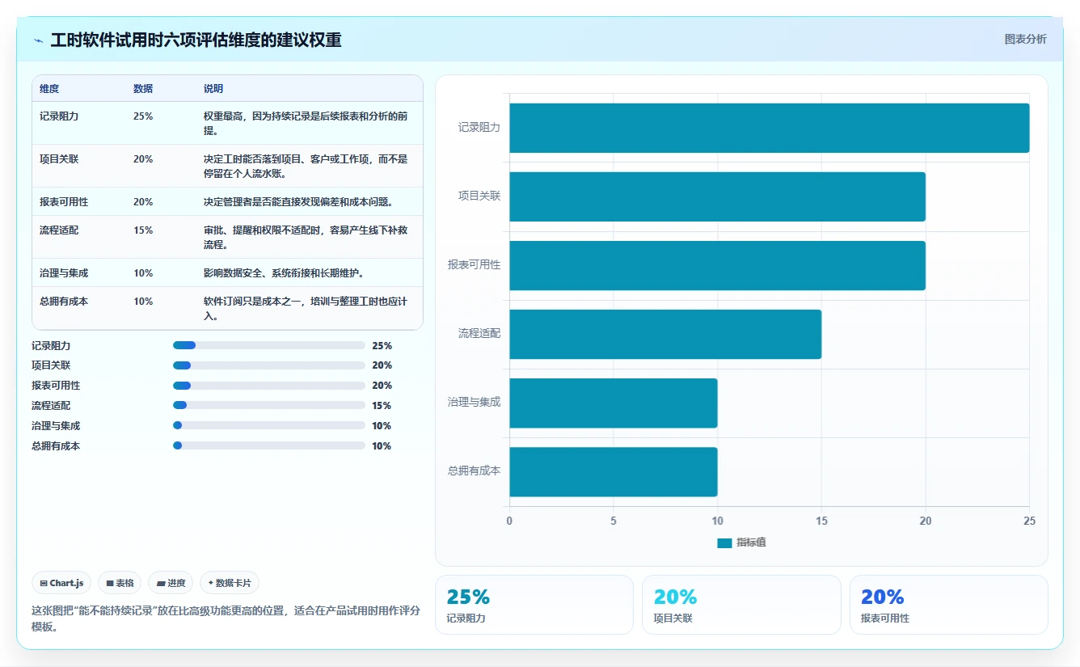Click the 说明 column header

coord(213,89)
